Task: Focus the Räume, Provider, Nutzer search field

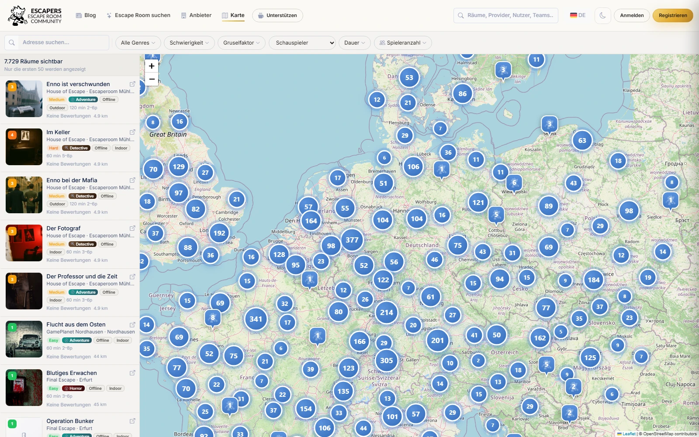Action: (506, 15)
